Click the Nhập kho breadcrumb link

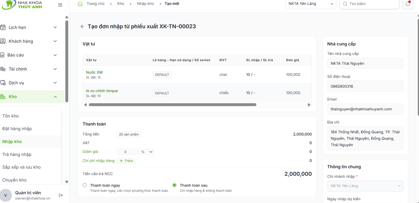145,4
